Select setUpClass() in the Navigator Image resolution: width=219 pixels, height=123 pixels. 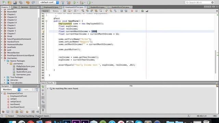16,101
